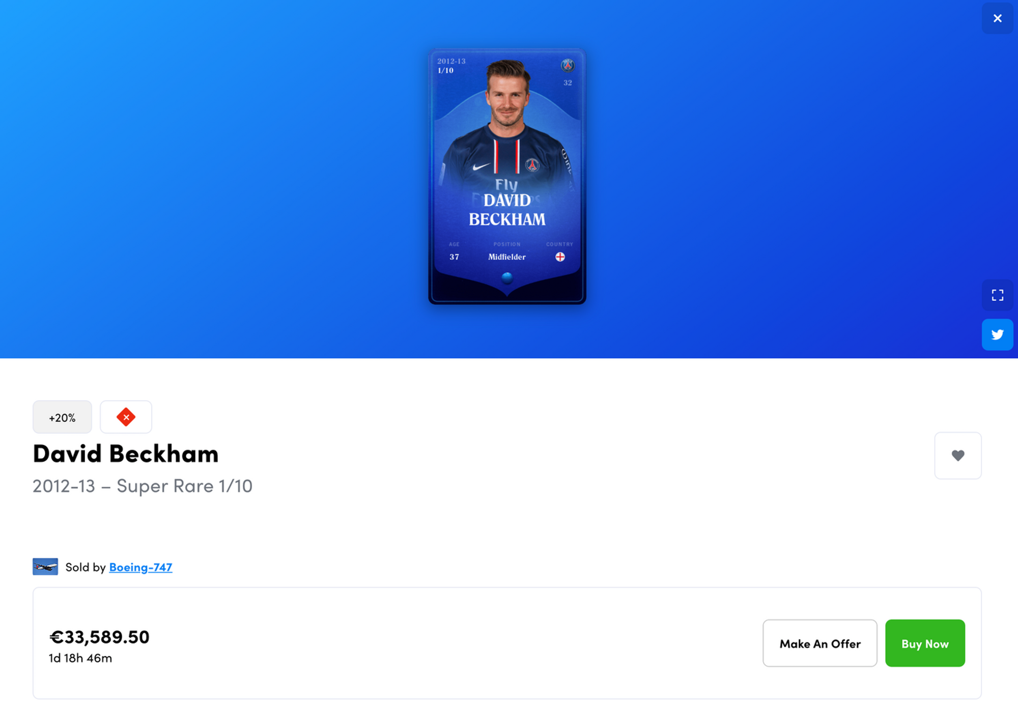The width and height of the screenshot is (1018, 706).
Task: Click the Super Rare 1/10 subtitle
Action: 184,486
